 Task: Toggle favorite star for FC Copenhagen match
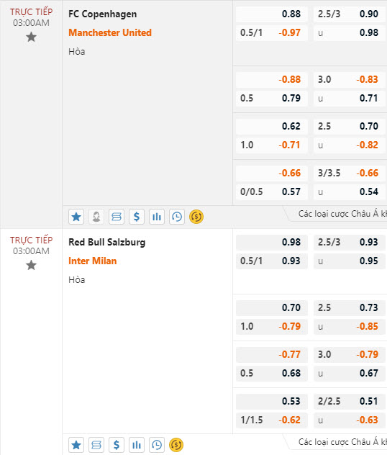(x=31, y=37)
